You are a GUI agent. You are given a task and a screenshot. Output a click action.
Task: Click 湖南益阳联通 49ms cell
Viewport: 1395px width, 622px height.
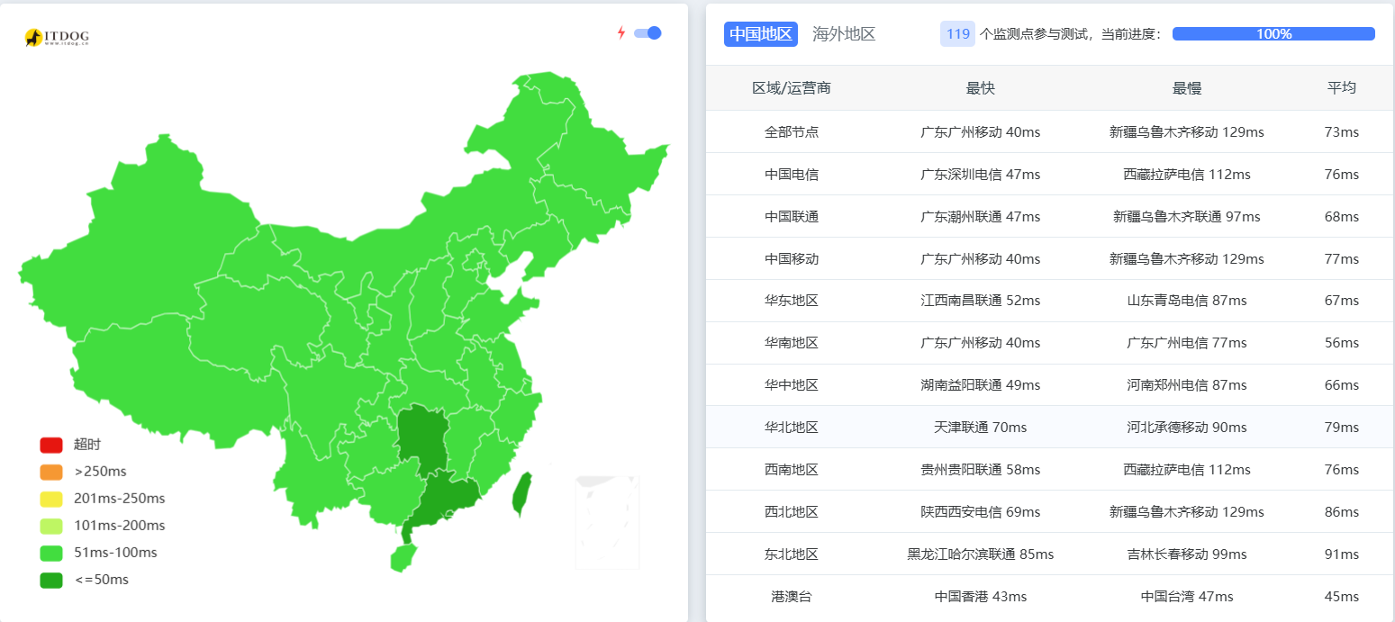click(981, 385)
